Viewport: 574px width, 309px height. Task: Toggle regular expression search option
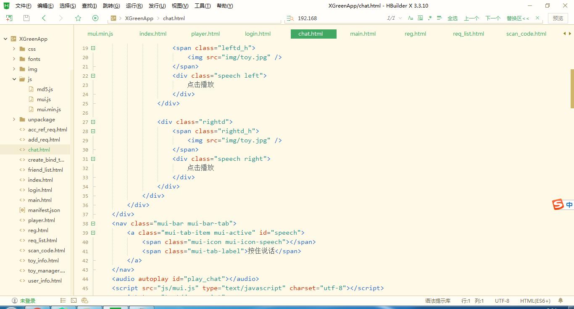[x=429, y=18]
